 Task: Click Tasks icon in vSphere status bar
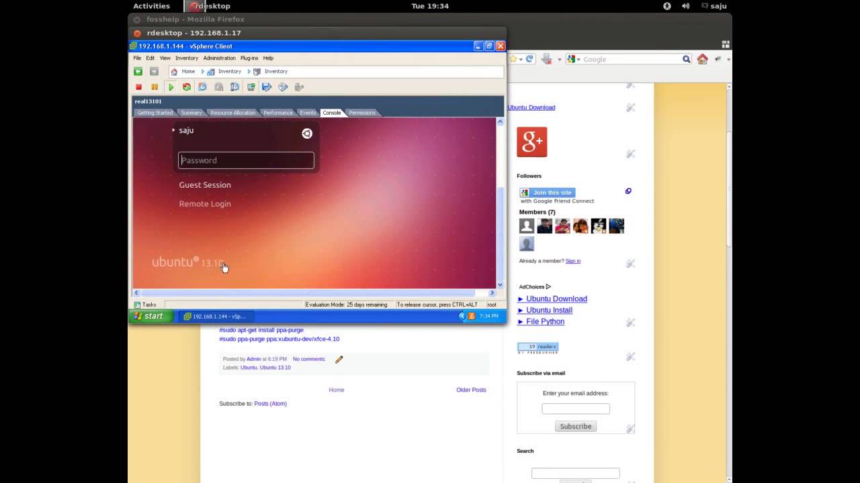tap(137, 305)
